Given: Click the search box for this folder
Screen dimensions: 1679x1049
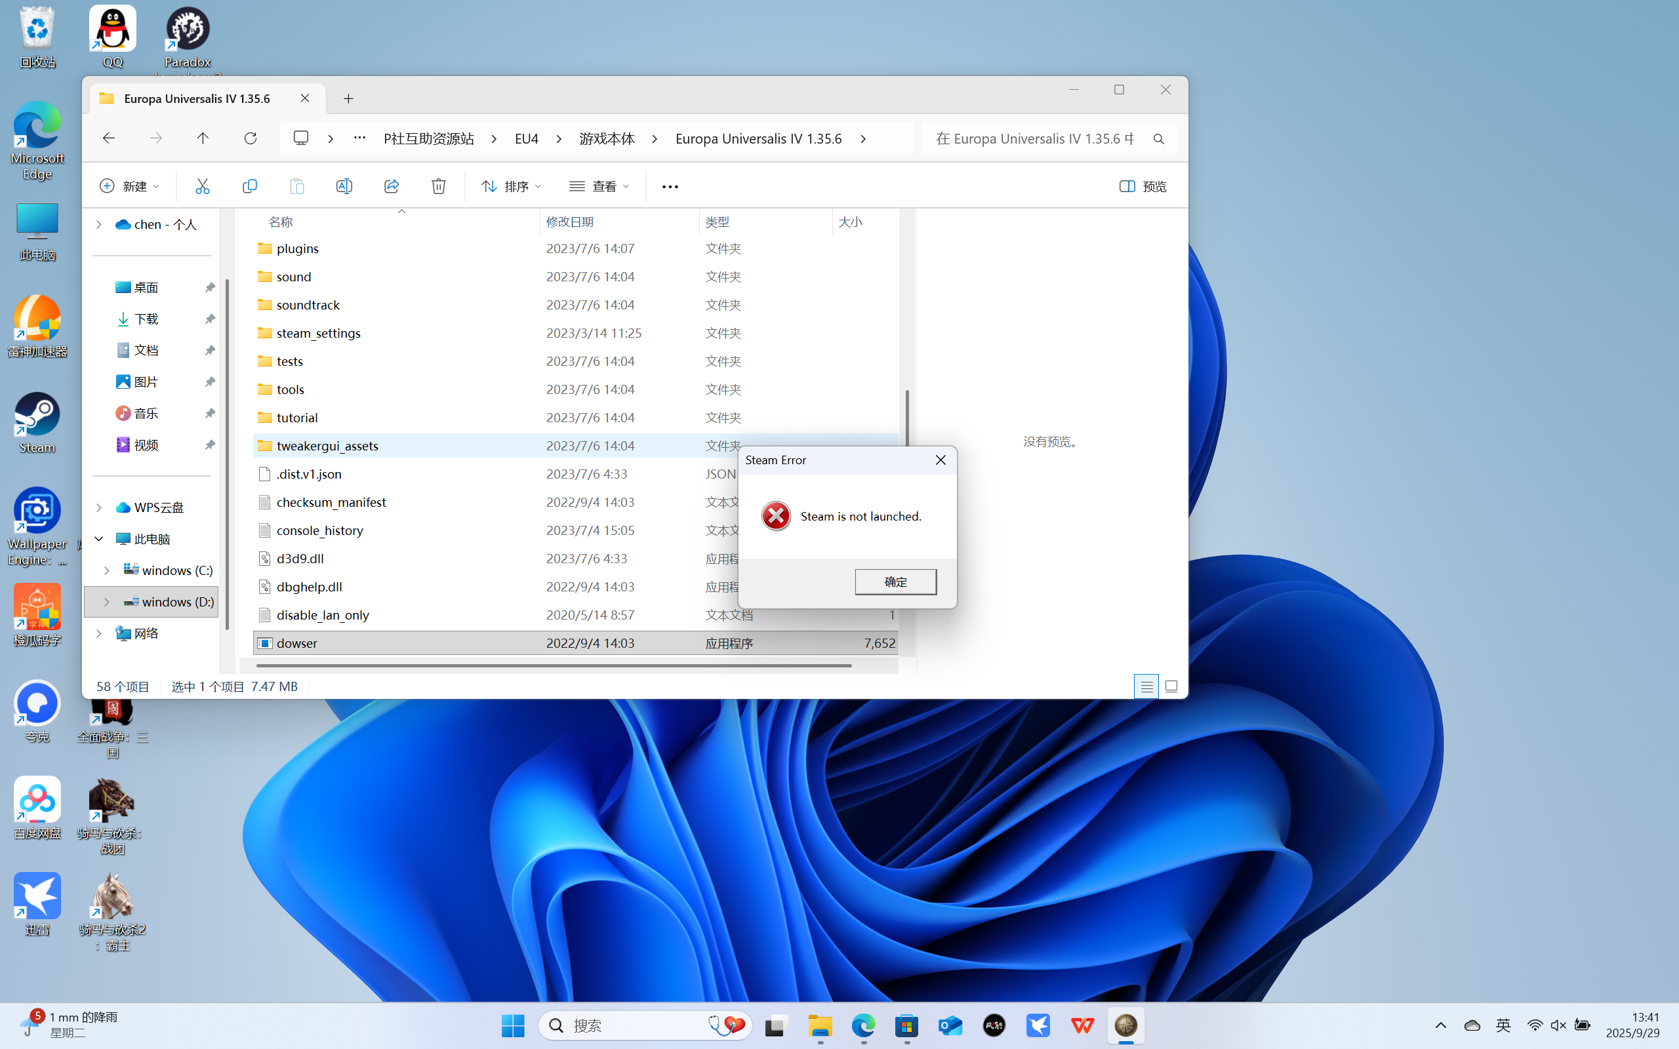Looking at the screenshot, I should pyautogui.click(x=1037, y=138).
